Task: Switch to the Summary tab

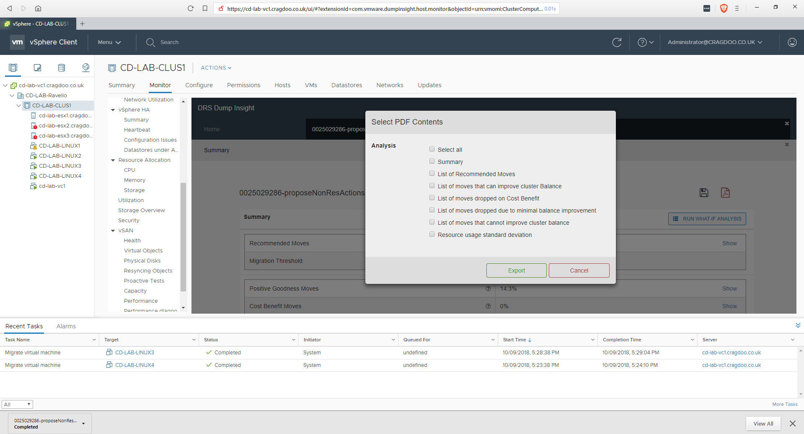Action: click(x=122, y=85)
